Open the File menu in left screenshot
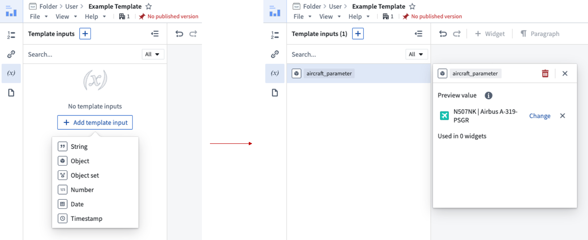 pos(39,16)
